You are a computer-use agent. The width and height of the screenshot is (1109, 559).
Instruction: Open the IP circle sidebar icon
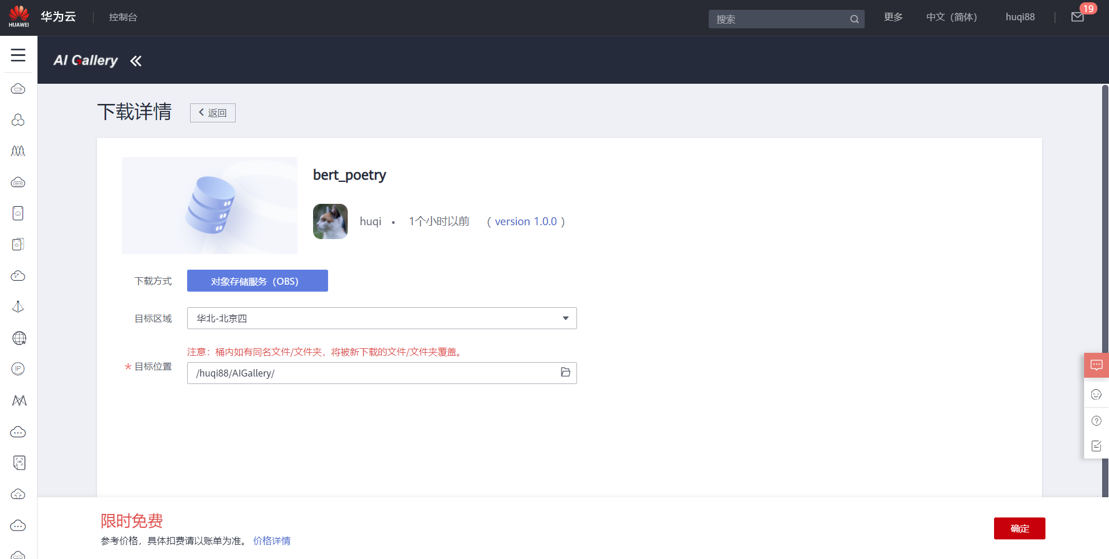[18, 370]
